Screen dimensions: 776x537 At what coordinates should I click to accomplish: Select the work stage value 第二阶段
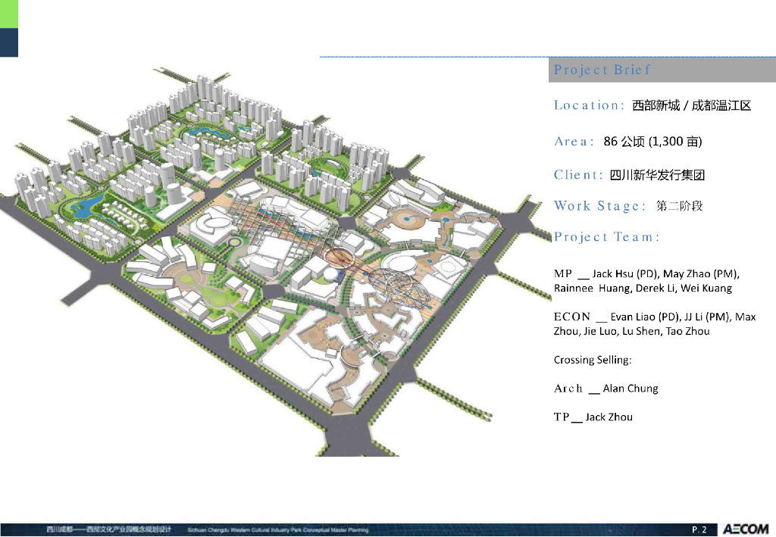[680, 206]
